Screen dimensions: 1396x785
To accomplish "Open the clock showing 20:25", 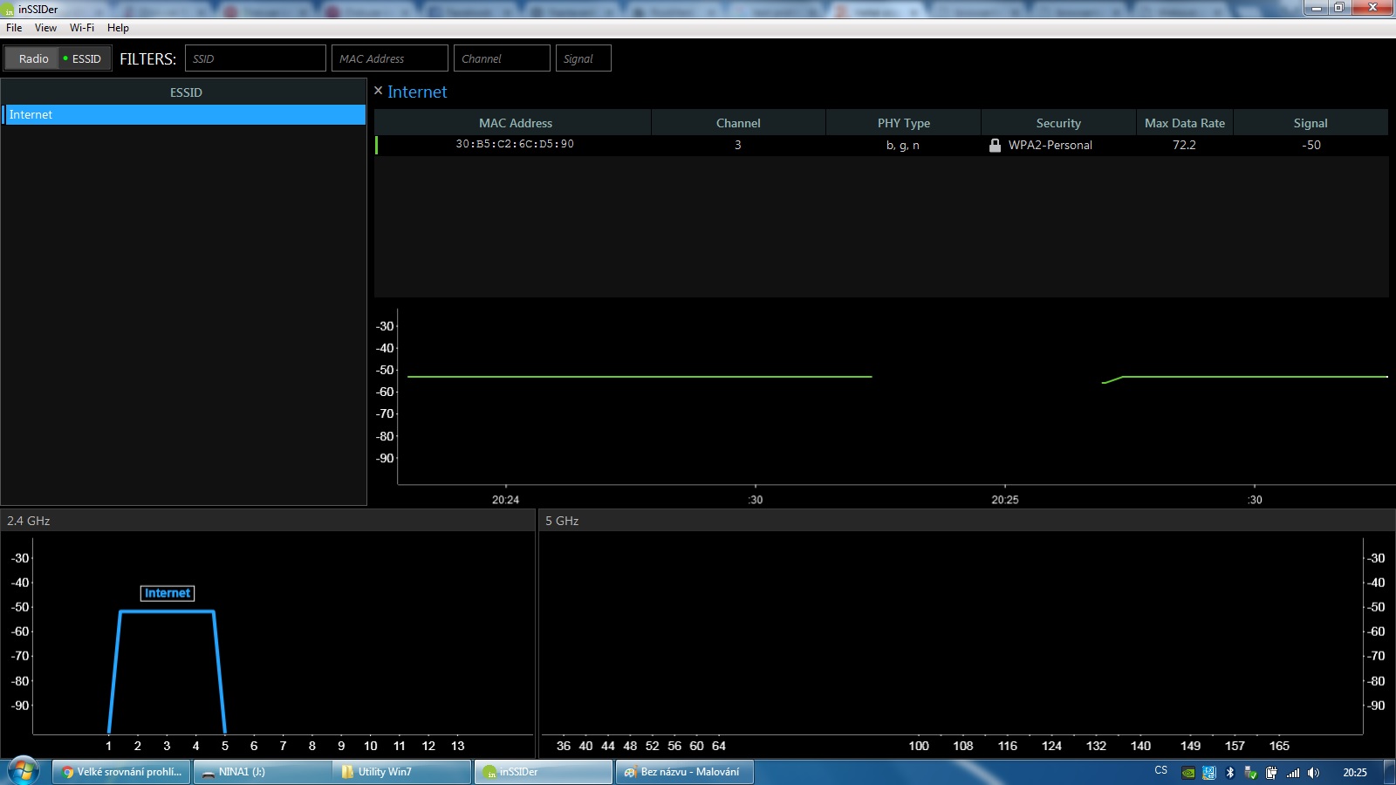I will tap(1355, 773).
